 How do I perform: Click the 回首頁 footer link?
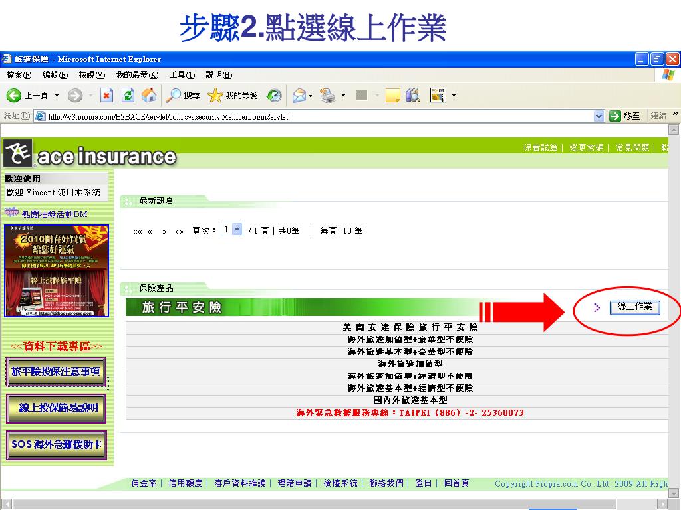coord(456,483)
